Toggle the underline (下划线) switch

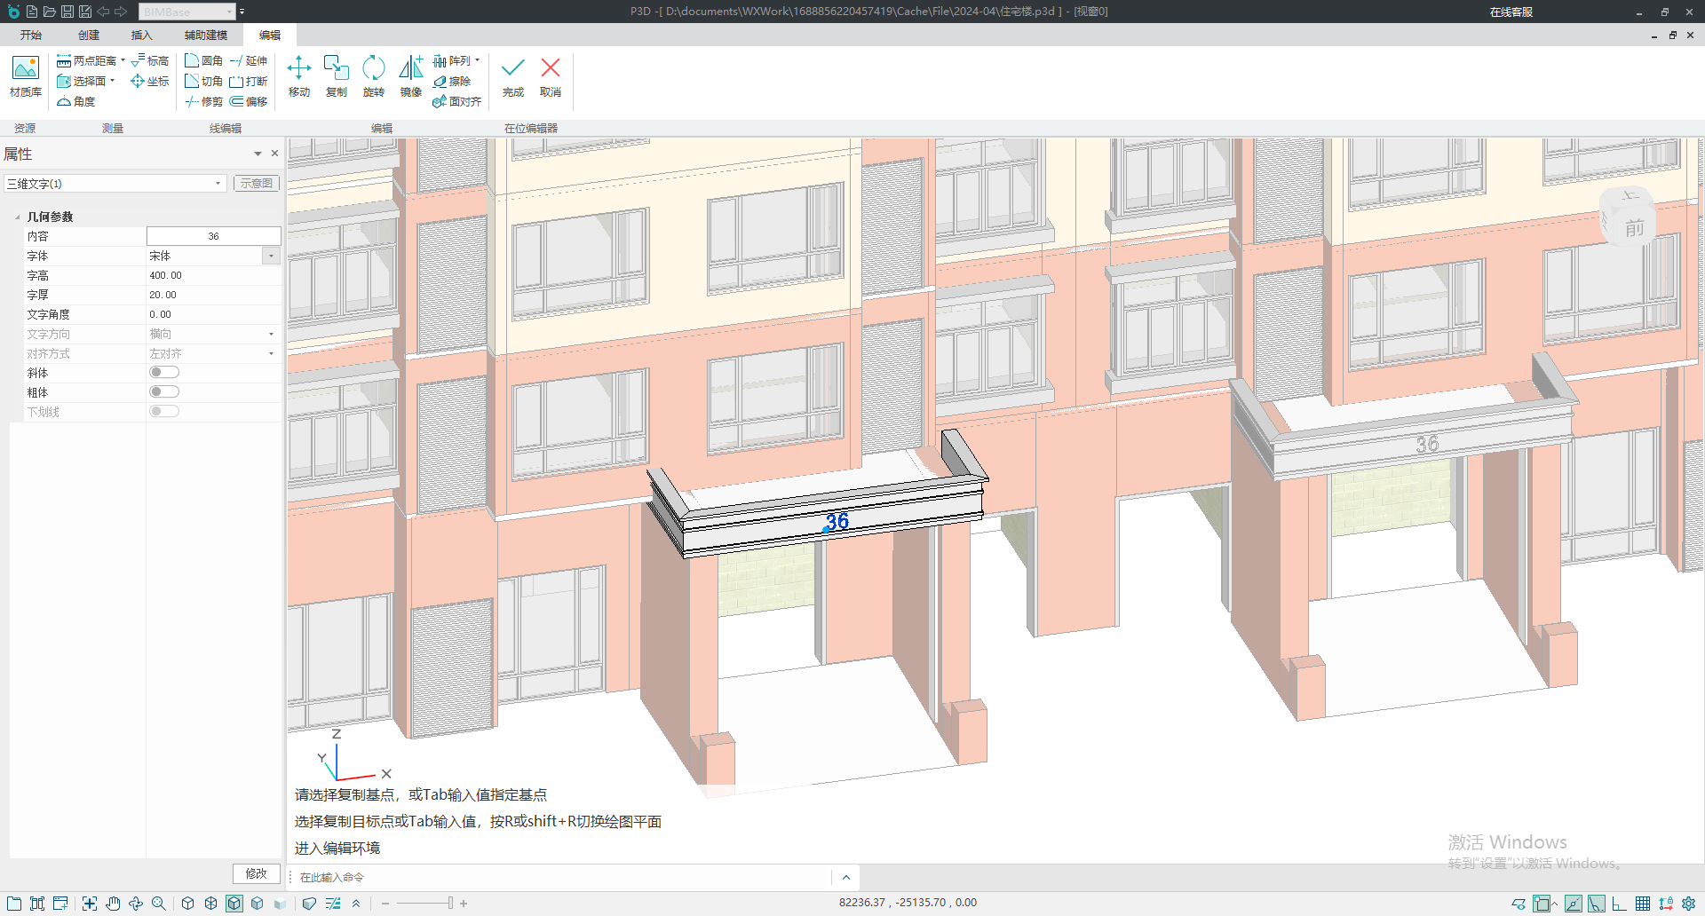point(164,412)
